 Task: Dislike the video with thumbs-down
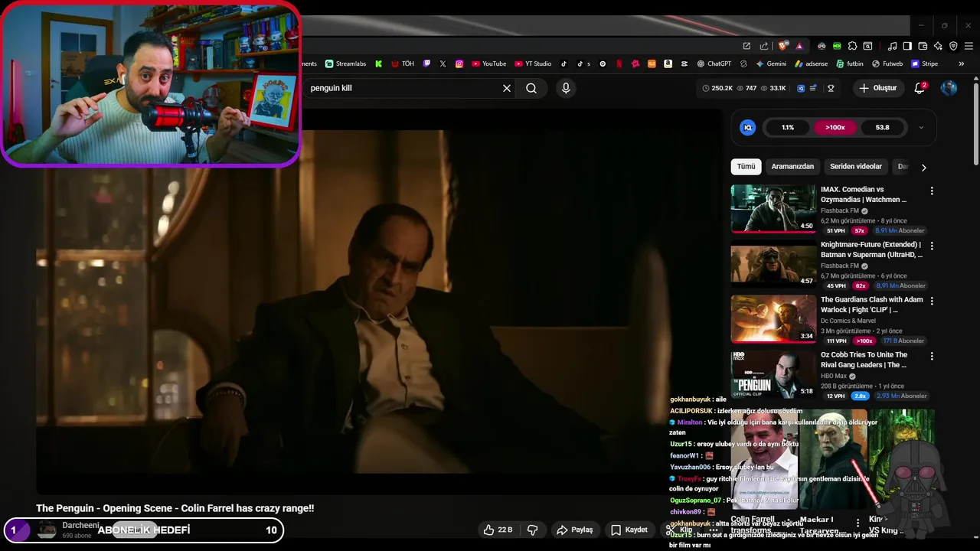(x=533, y=530)
